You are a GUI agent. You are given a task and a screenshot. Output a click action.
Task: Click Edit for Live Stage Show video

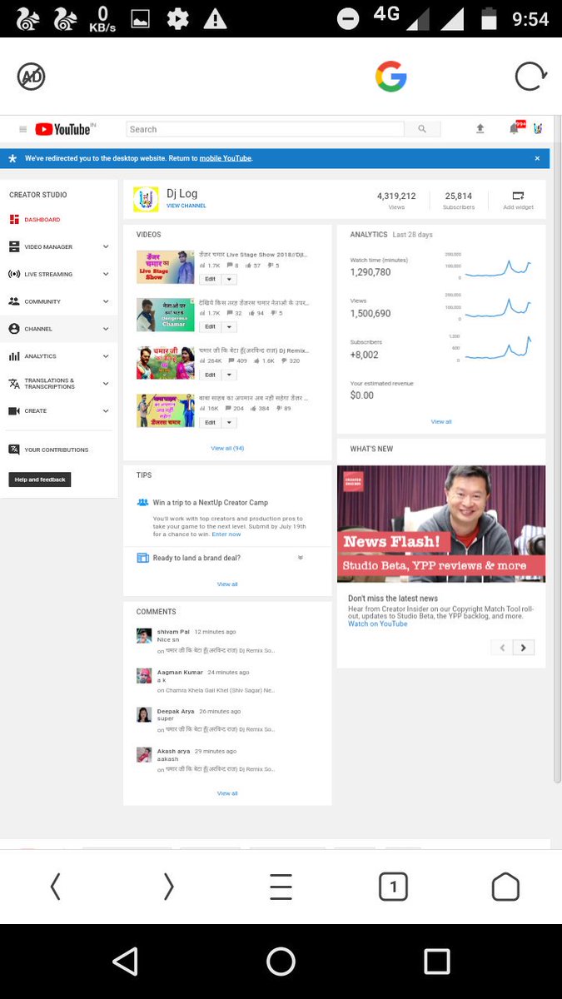click(x=210, y=280)
